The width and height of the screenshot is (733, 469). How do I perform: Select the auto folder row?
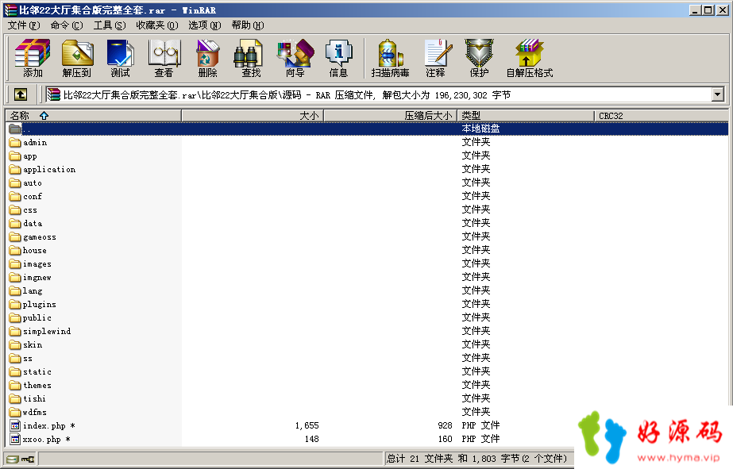(x=367, y=183)
